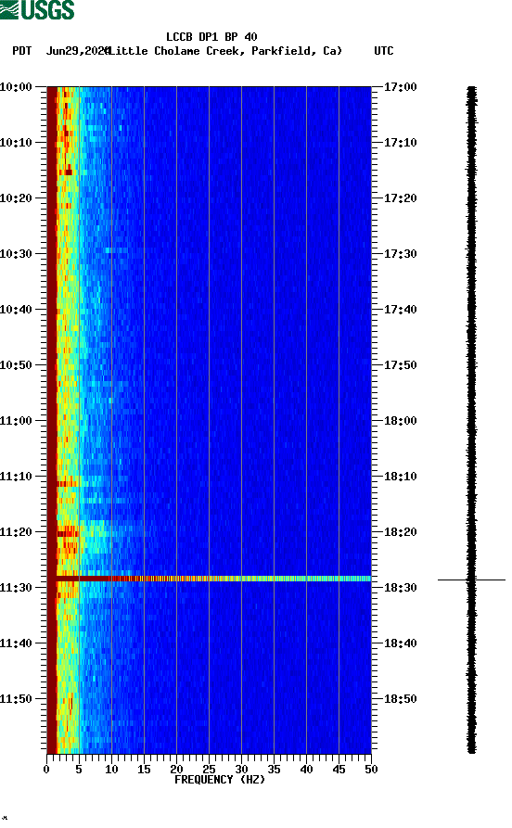
Task: Click the 17:10 UTC time label
Action: coord(401,143)
